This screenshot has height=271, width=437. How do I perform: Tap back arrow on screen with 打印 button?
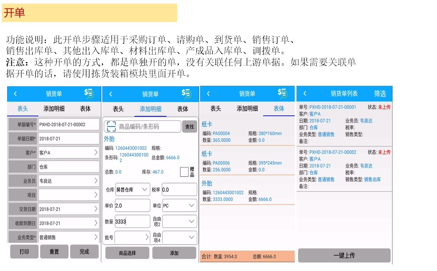15,94
